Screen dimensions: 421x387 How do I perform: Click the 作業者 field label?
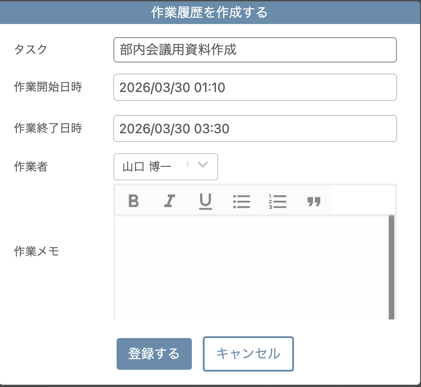coord(30,167)
